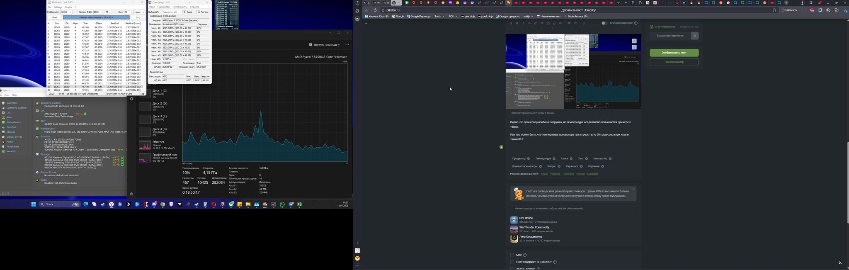Apply bold formatting in post editor
The image size is (849, 270).
[517, 23]
